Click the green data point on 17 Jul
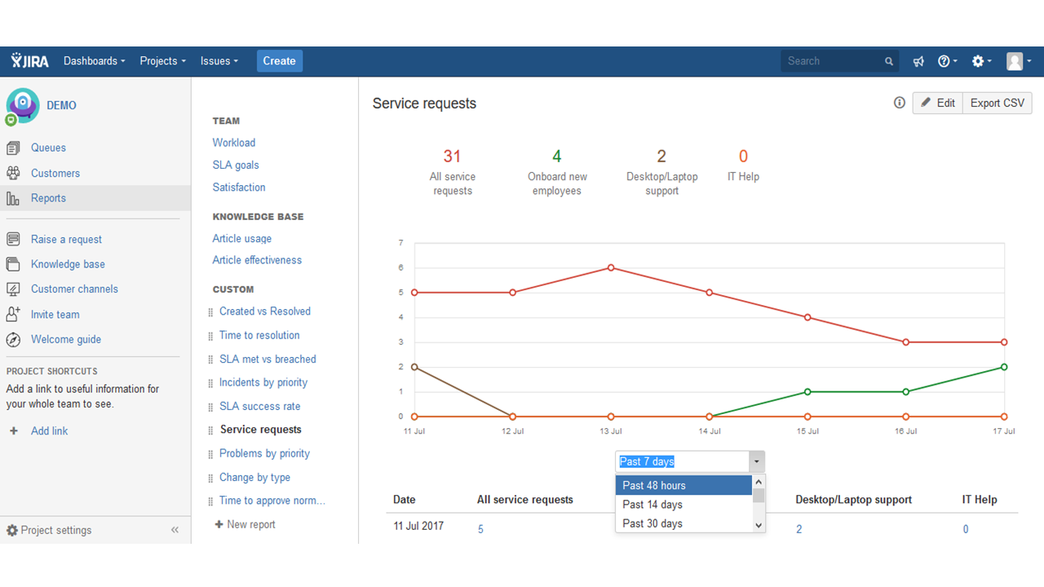Viewport: 1044px width, 587px height. pyautogui.click(x=1004, y=367)
